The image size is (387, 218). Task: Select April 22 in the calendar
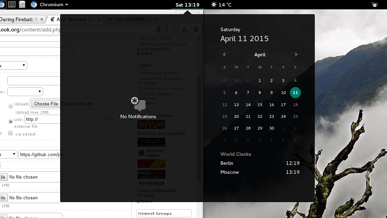pos(260,116)
